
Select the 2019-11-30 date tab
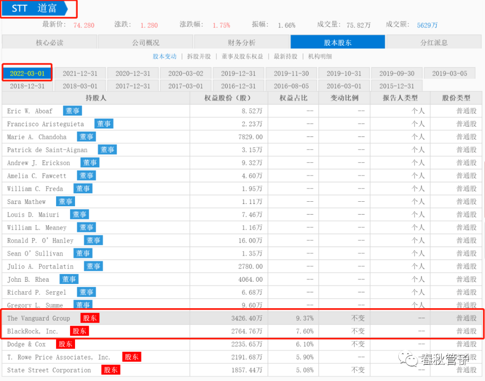click(291, 73)
